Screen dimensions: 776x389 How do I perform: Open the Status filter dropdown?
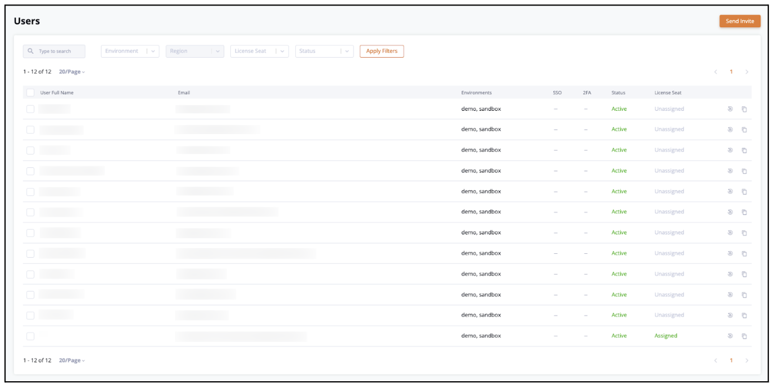324,51
